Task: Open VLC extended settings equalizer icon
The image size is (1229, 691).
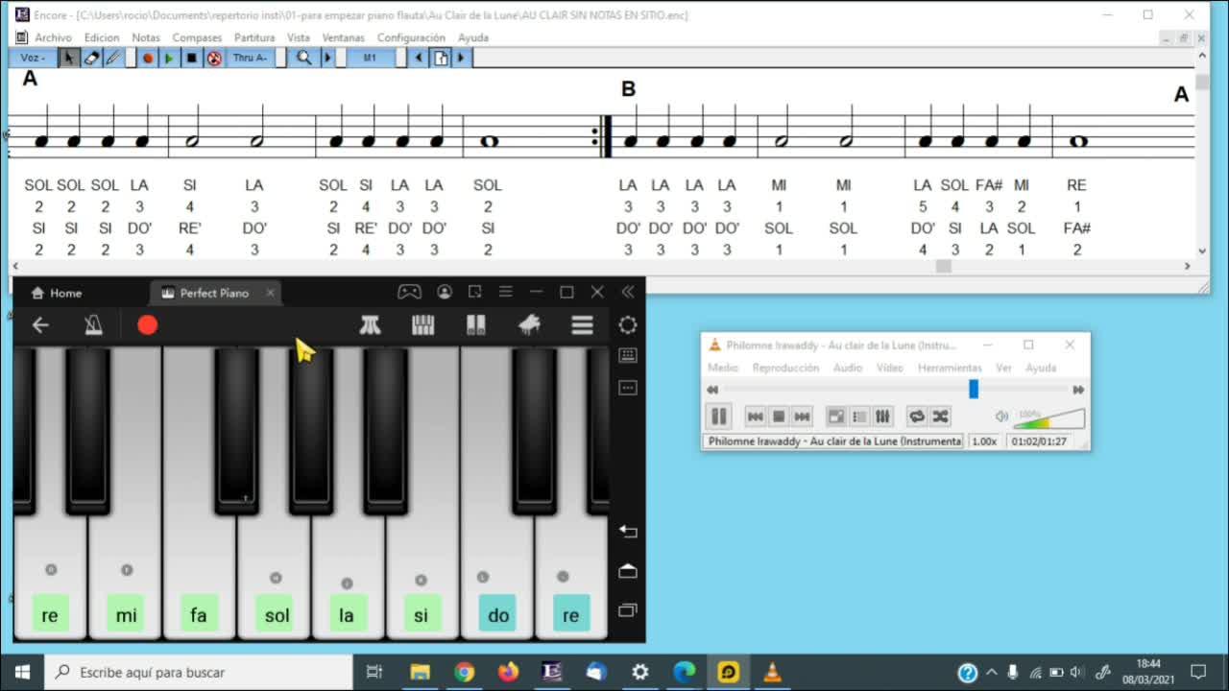Action: coord(883,417)
